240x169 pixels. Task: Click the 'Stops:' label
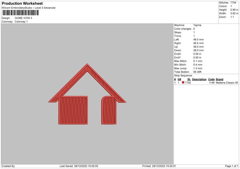click(x=178, y=33)
